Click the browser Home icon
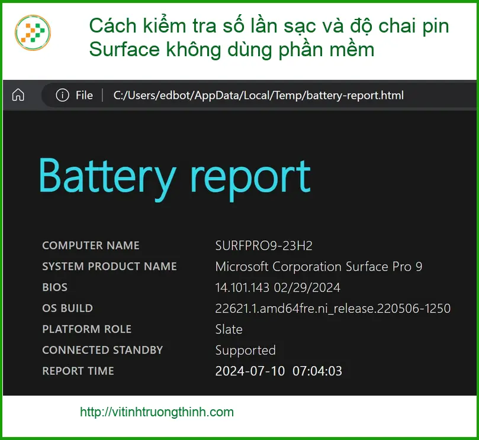Viewport: 479px width, 440px height. click(18, 95)
